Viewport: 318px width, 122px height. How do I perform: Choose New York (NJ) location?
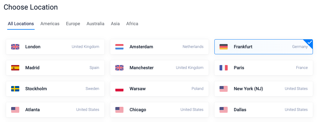tap(263, 89)
